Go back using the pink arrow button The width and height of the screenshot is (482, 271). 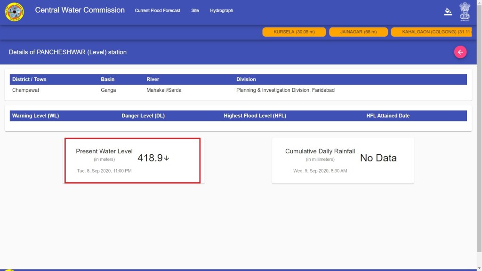pyautogui.click(x=460, y=52)
